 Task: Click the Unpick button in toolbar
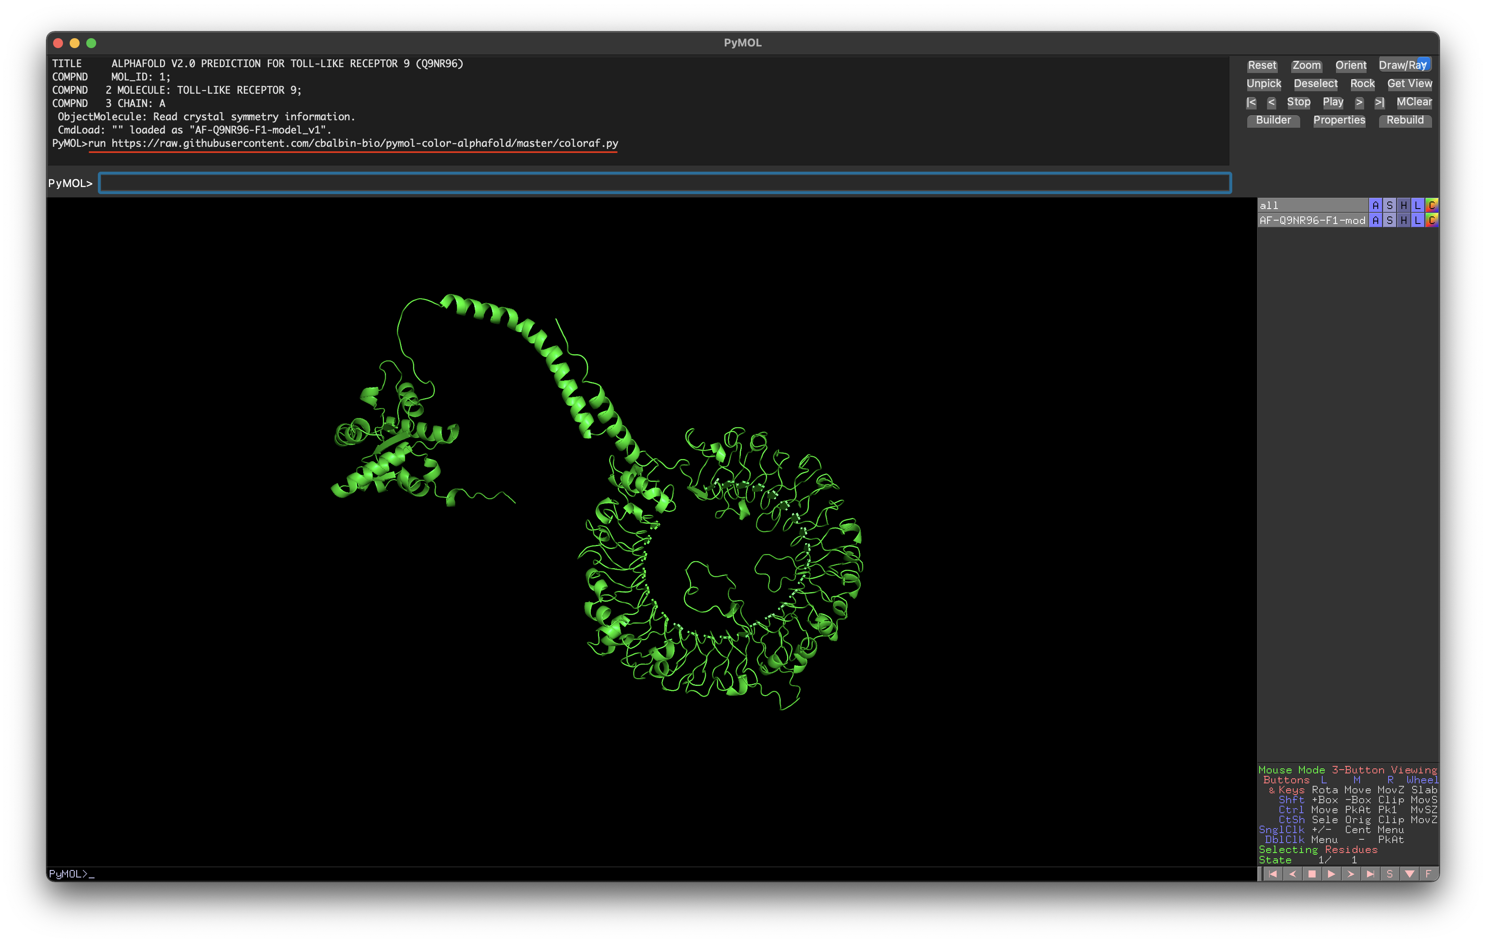(x=1264, y=83)
